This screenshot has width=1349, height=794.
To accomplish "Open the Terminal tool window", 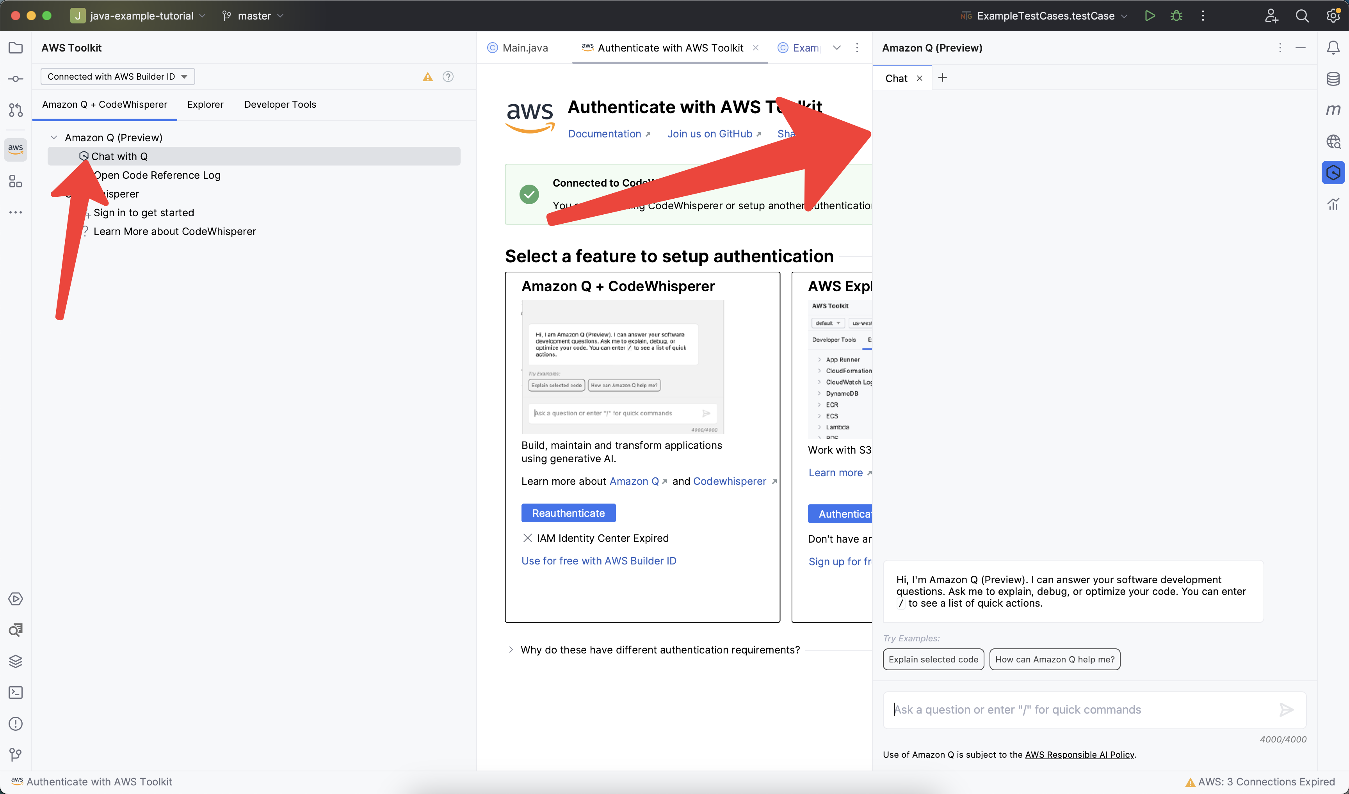I will click(16, 692).
